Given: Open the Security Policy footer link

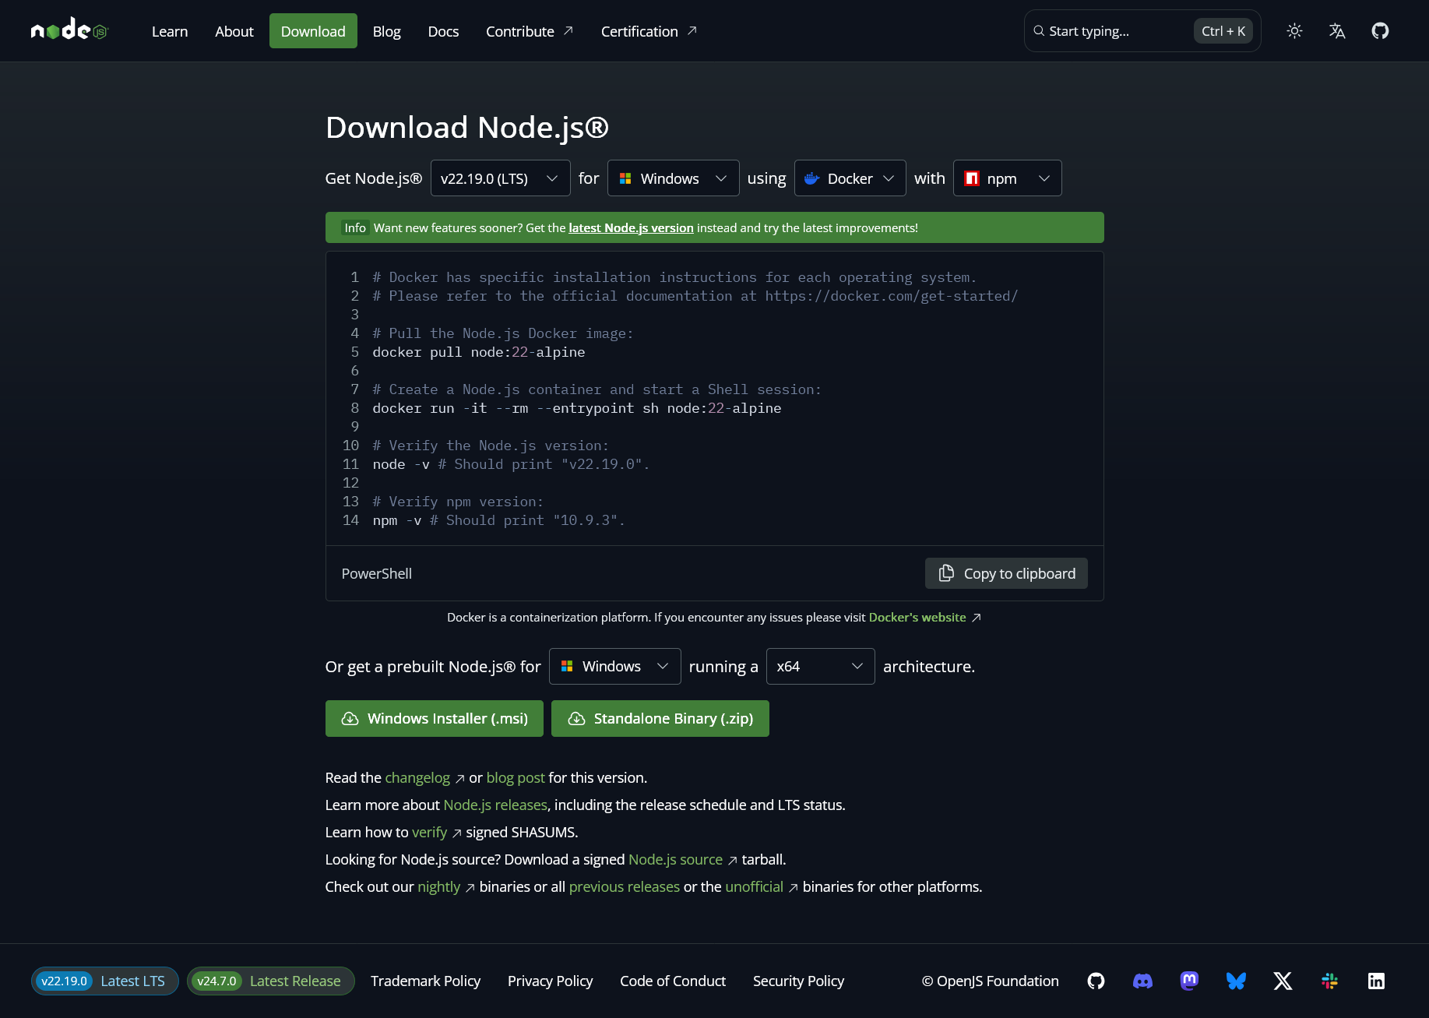Looking at the screenshot, I should click(798, 981).
